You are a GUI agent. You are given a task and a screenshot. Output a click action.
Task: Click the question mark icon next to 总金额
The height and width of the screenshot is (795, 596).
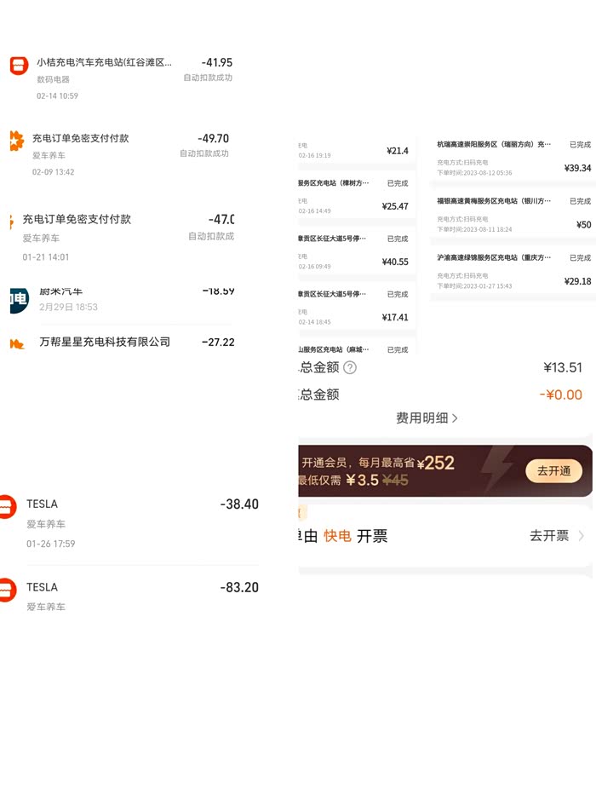coord(350,367)
